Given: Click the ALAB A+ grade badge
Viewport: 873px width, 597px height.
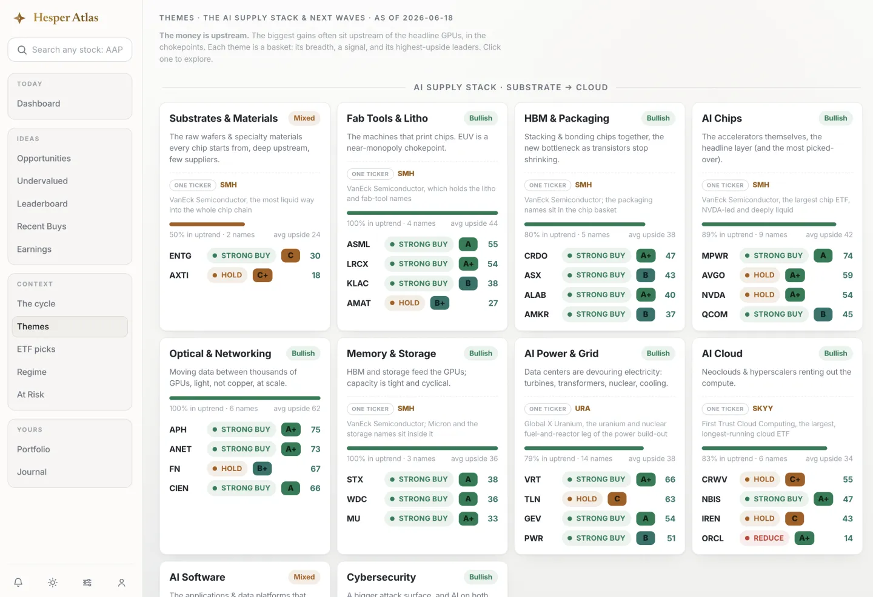Looking at the screenshot, I should 646,295.
